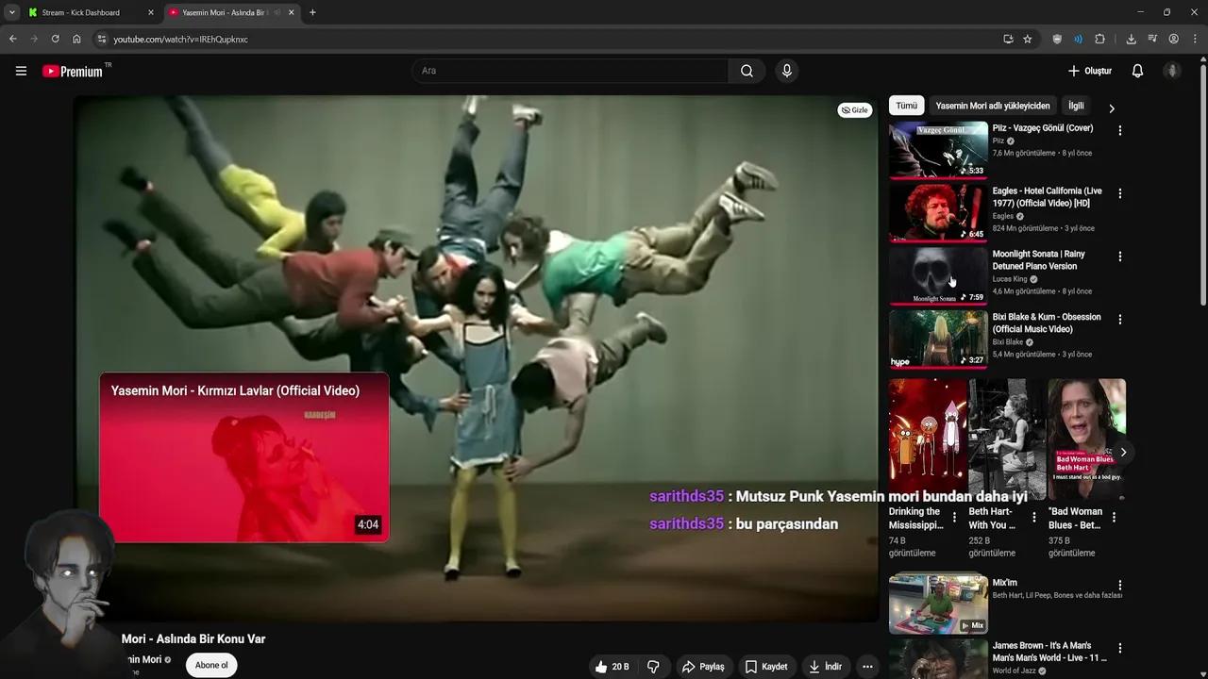The width and height of the screenshot is (1208, 679).
Task: Open Chrome tab search dropdown arrow
Action: tap(12, 12)
